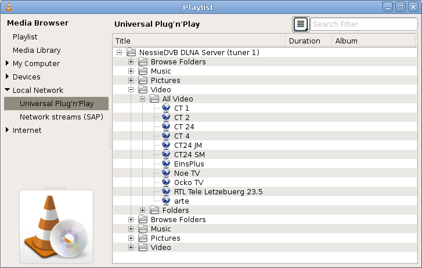The width and height of the screenshot is (422, 268).
Task: Click the globe icon beside Noe TV
Action: point(166,173)
